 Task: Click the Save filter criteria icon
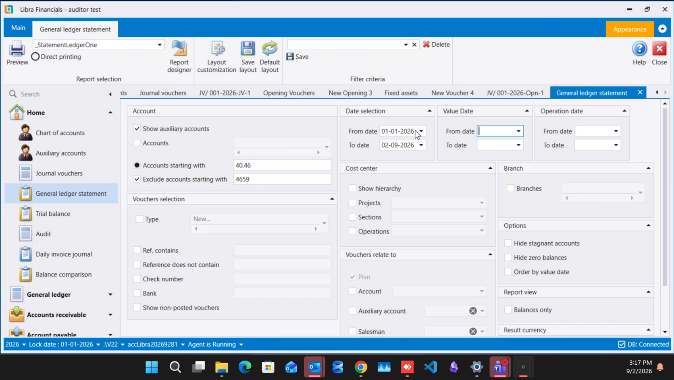(x=290, y=57)
